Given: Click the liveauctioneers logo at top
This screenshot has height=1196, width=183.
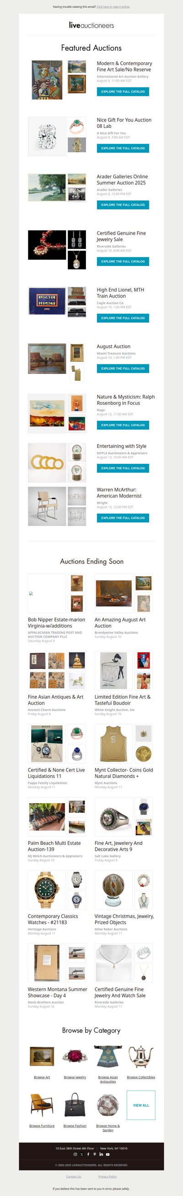Looking at the screenshot, I should tap(91, 25).
